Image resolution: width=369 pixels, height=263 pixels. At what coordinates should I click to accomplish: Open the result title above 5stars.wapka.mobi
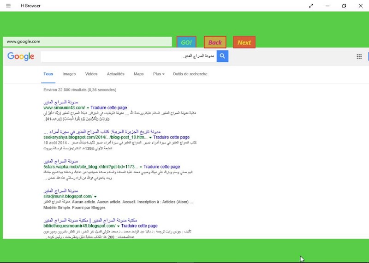point(61,161)
